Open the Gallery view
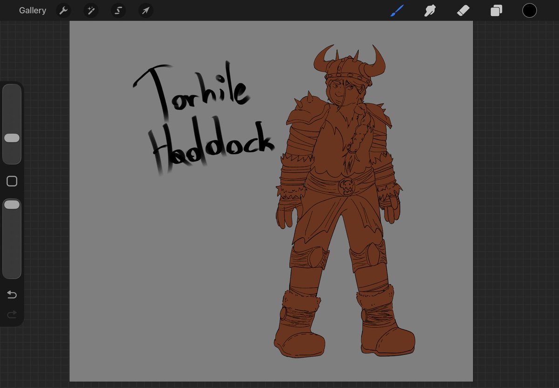559x388 pixels. point(33,10)
